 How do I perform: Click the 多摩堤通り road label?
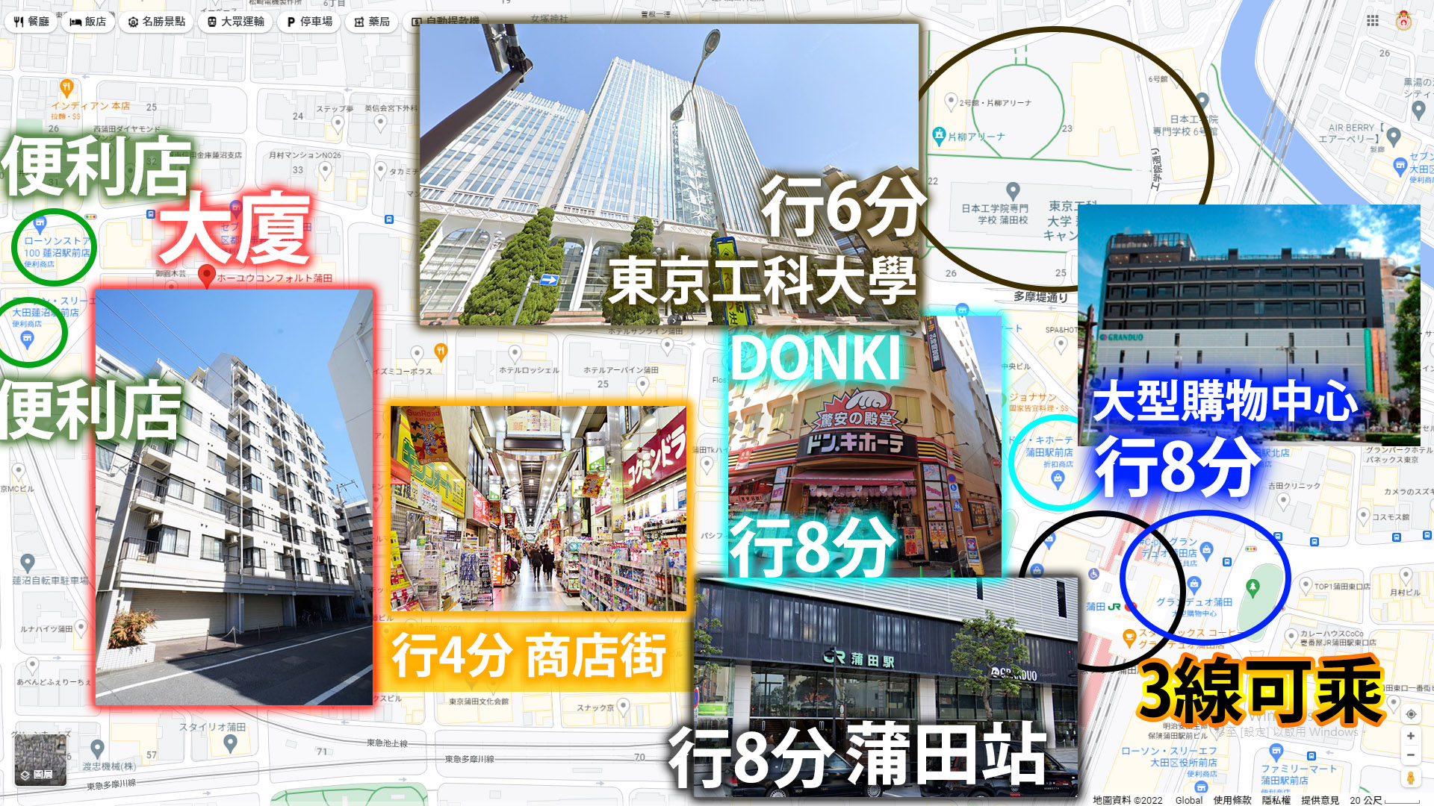pyautogui.click(x=1040, y=297)
